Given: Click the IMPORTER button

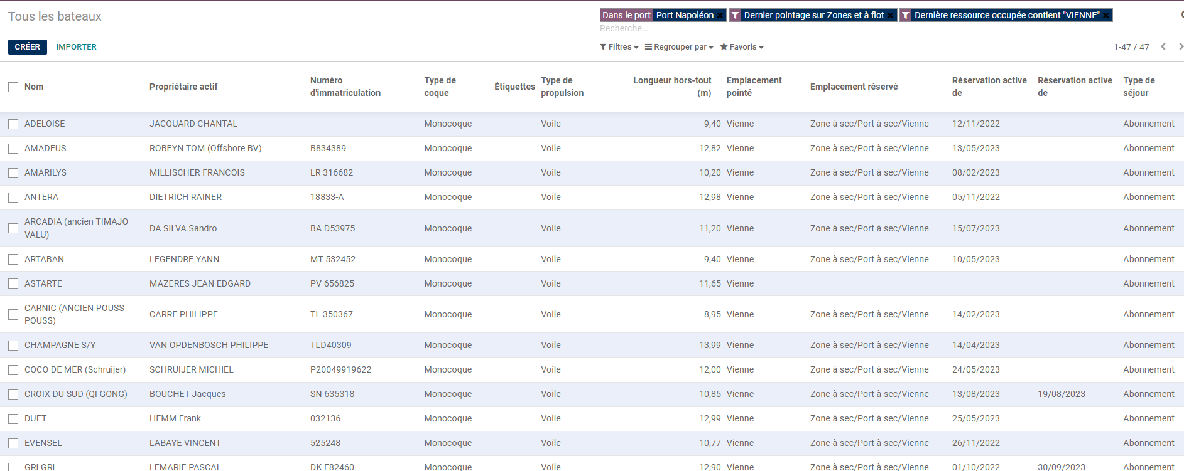Looking at the screenshot, I should click(77, 47).
